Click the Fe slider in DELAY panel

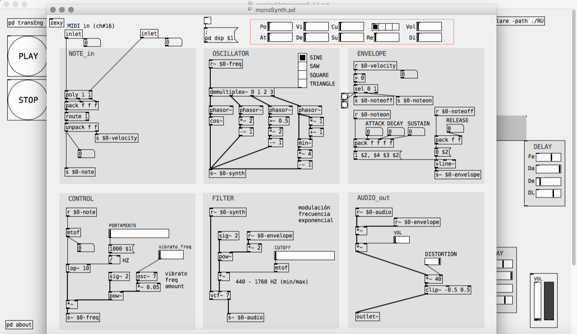549,157
